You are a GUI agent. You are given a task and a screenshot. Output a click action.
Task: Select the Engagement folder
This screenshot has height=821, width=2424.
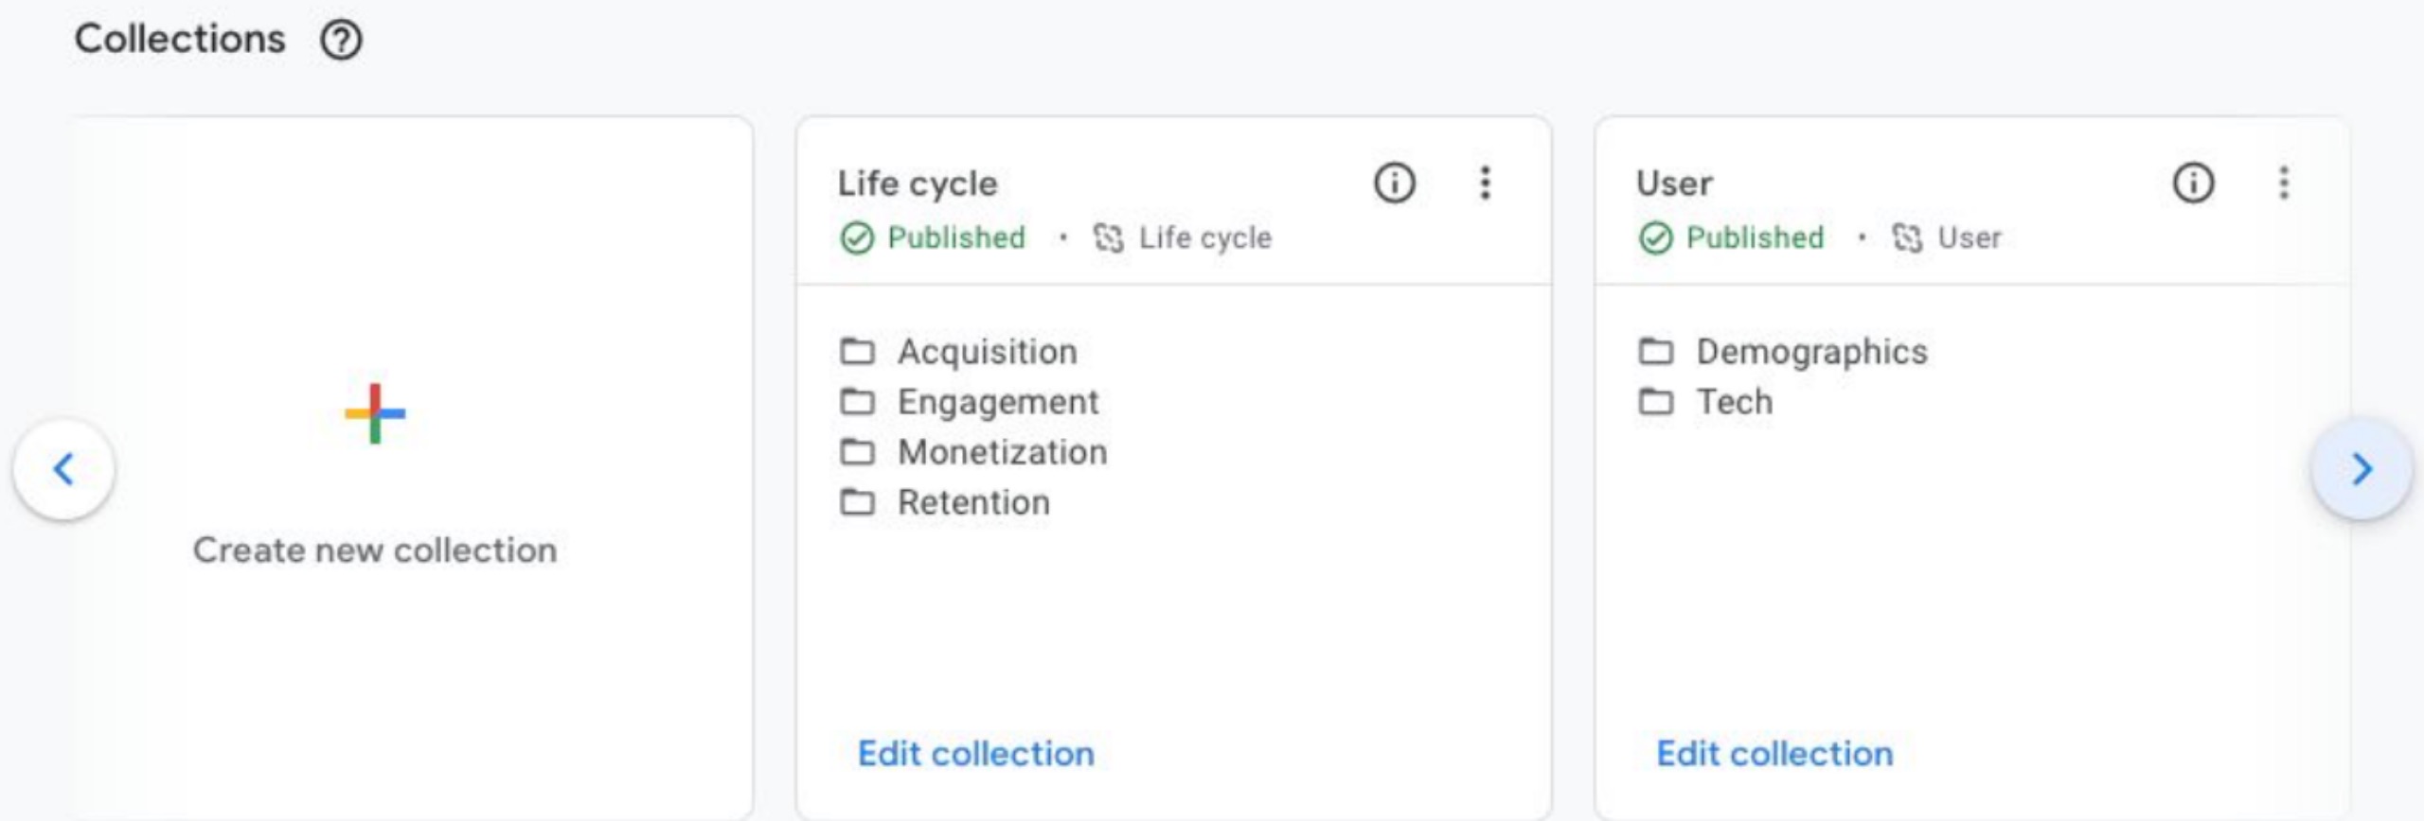point(998,402)
